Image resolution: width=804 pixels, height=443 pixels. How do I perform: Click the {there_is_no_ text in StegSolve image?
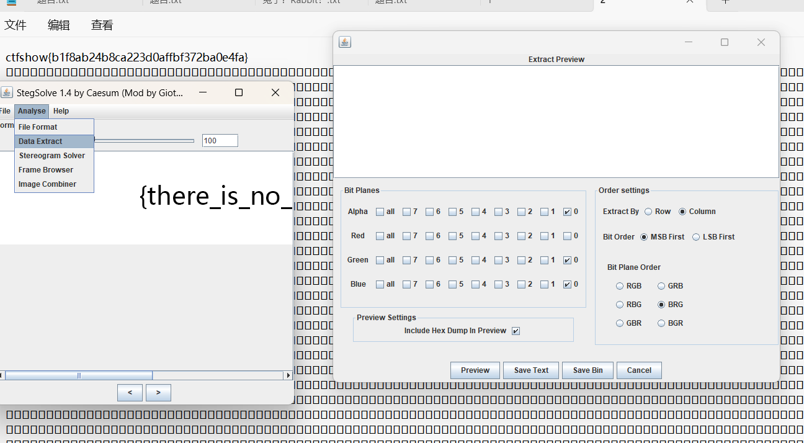[x=217, y=196]
